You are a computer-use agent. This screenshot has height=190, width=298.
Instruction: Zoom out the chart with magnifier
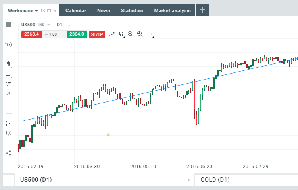131,34
